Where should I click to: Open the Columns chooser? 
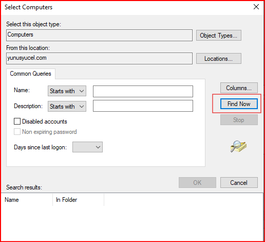tap(239, 88)
